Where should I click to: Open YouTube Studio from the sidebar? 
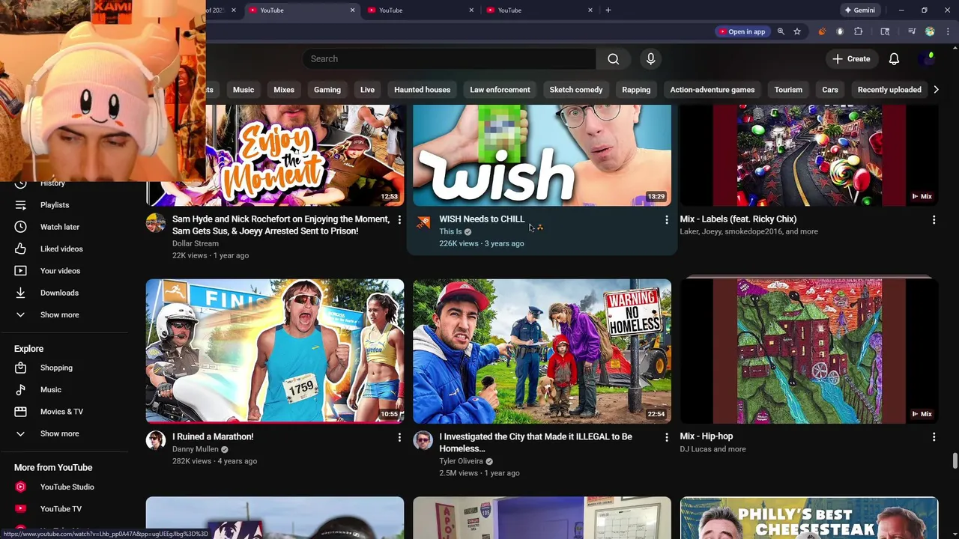pyautogui.click(x=67, y=487)
